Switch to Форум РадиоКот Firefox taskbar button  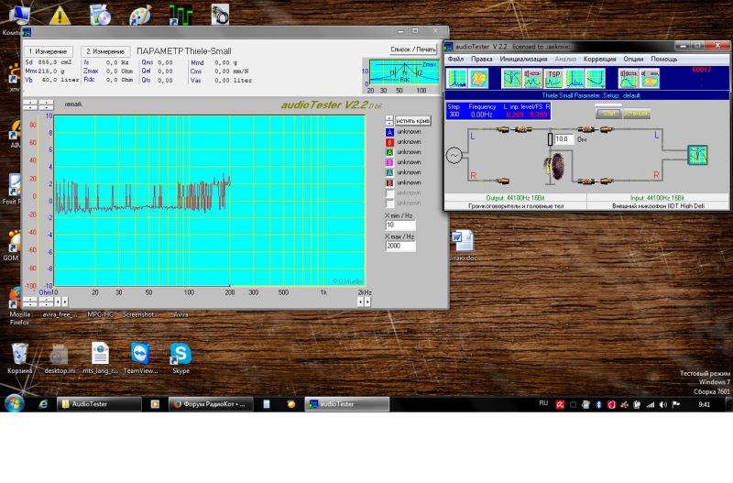point(211,404)
